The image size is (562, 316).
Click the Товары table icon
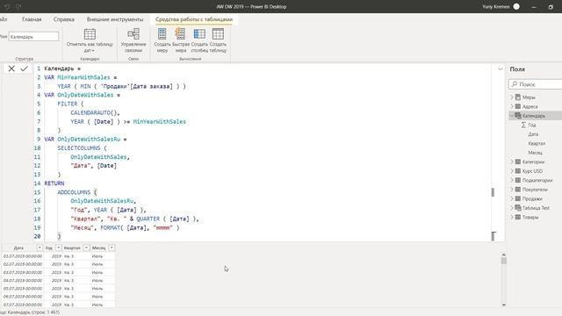pos(518,217)
